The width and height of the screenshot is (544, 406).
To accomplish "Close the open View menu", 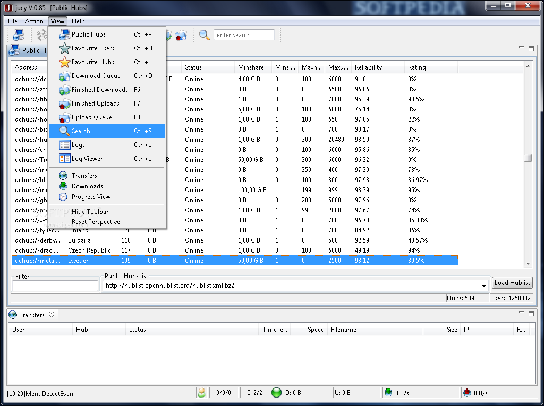I will (x=57, y=21).
